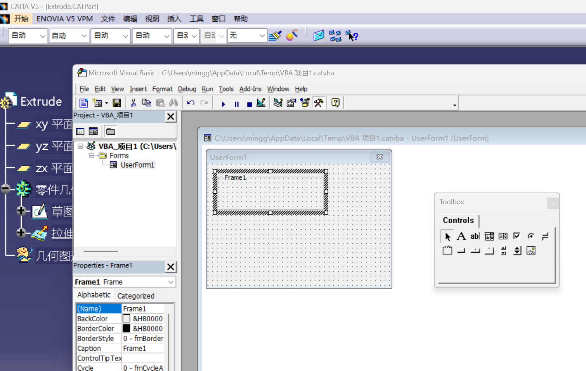
Task: Select the ToggleButton control in Toolbox
Action: pos(545,236)
